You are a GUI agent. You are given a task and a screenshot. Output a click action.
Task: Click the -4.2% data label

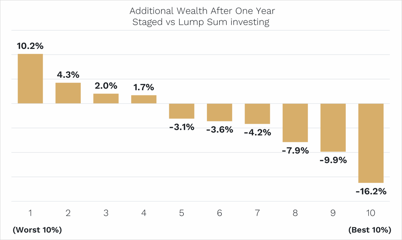(x=257, y=132)
